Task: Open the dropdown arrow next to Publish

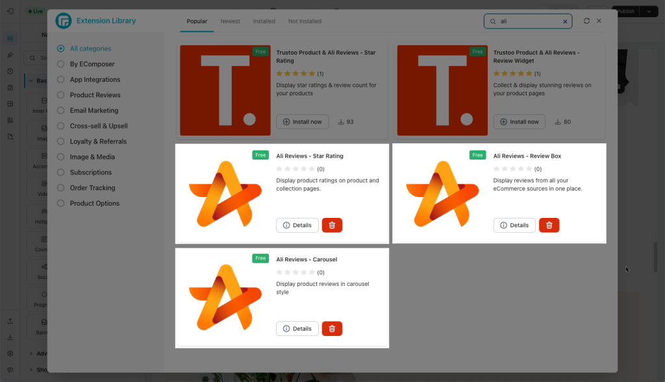Action: click(649, 12)
